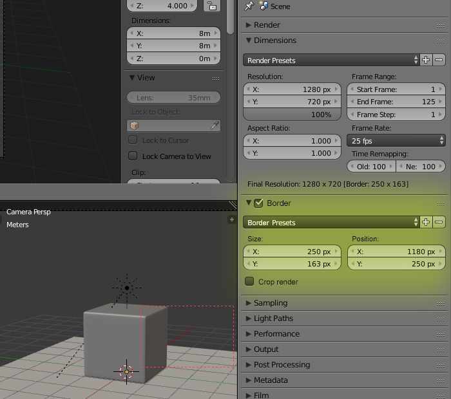Screen dimensions: 451x399
Task: Click the View panel drag grip
Action: click(x=216, y=79)
